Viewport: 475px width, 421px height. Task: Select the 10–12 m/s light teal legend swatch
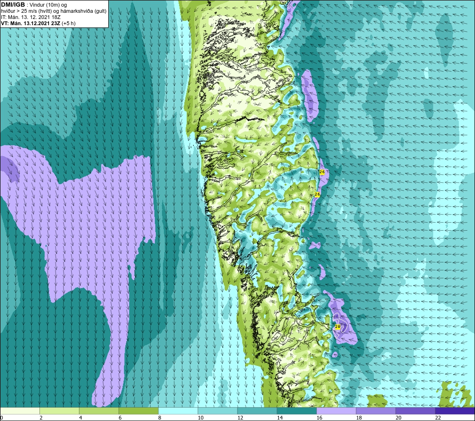pyautogui.click(x=218, y=411)
